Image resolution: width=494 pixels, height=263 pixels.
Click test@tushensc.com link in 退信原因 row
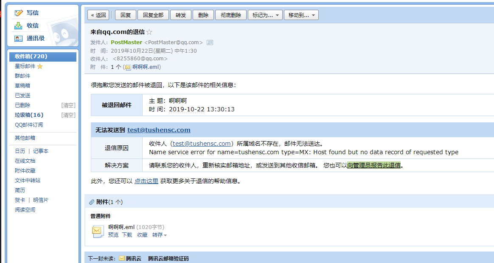pos(202,144)
